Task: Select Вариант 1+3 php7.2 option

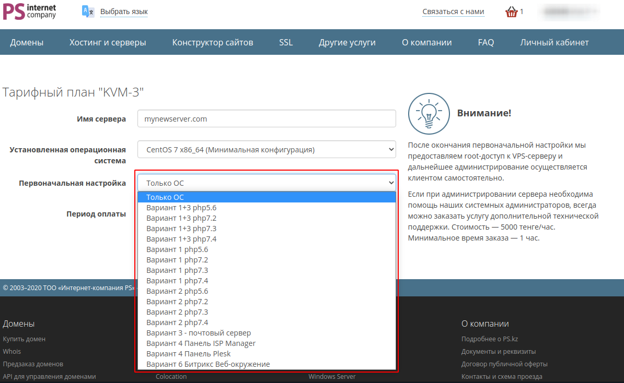Action: point(267,218)
